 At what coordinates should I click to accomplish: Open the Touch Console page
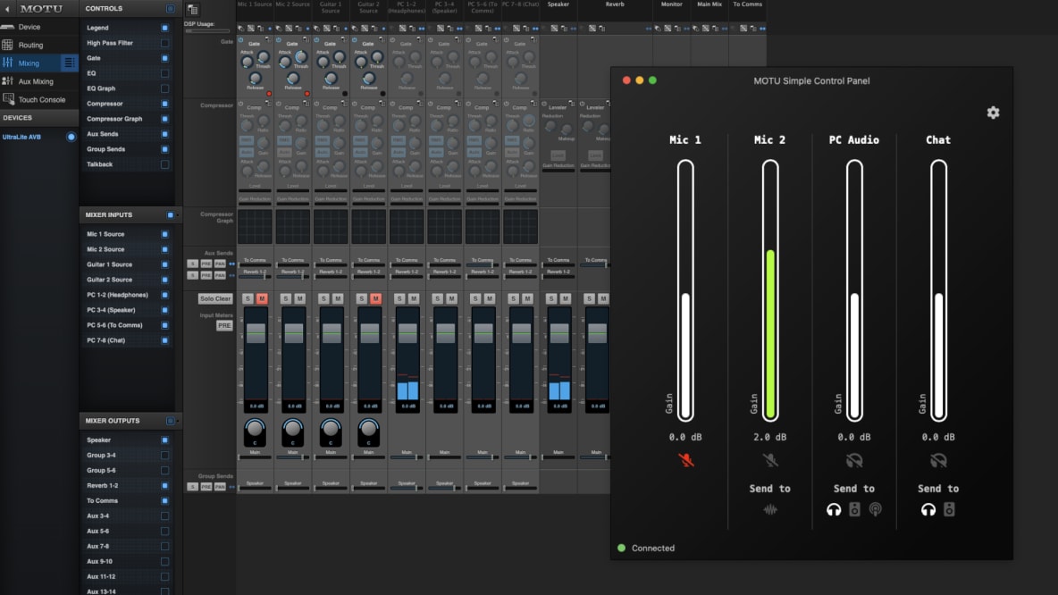pos(38,99)
